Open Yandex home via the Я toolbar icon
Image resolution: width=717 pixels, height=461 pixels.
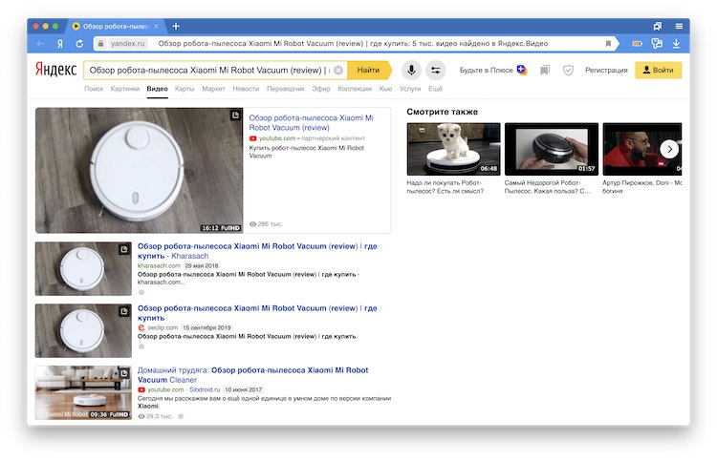pyautogui.click(x=60, y=44)
